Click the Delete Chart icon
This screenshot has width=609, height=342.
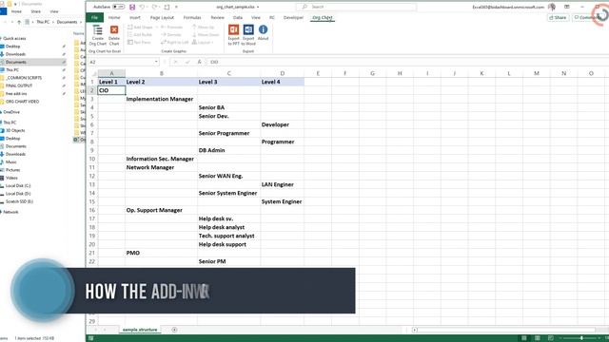tap(114, 35)
